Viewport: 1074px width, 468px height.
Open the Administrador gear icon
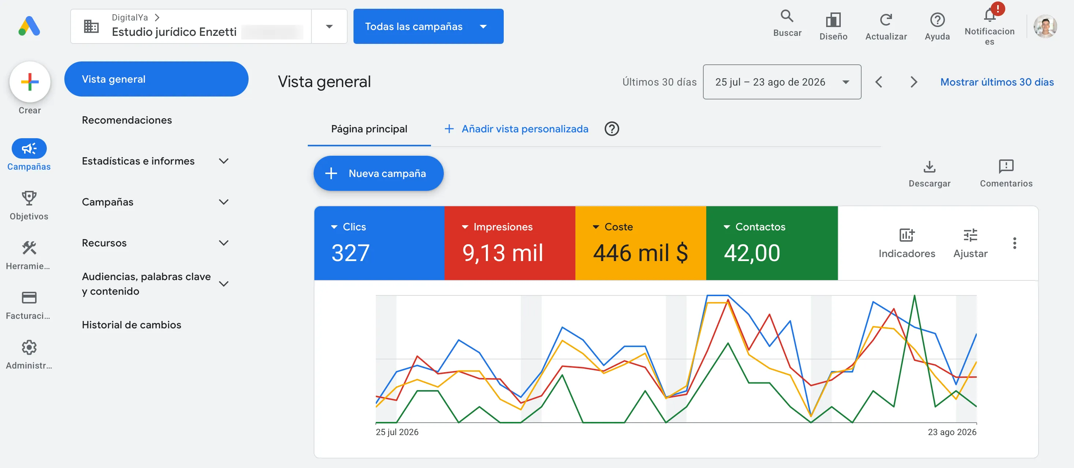29,347
